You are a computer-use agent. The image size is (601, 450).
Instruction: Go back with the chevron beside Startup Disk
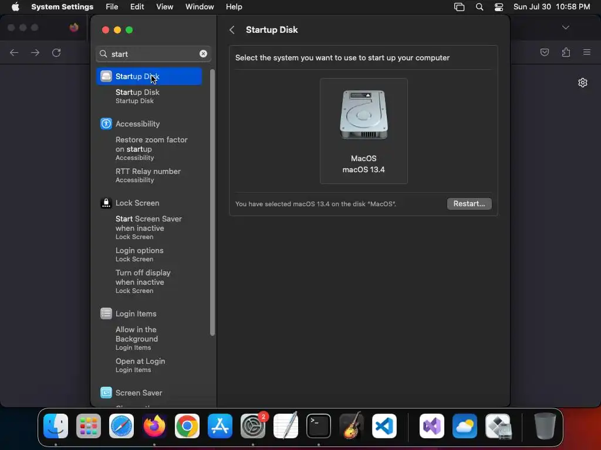coord(232,30)
